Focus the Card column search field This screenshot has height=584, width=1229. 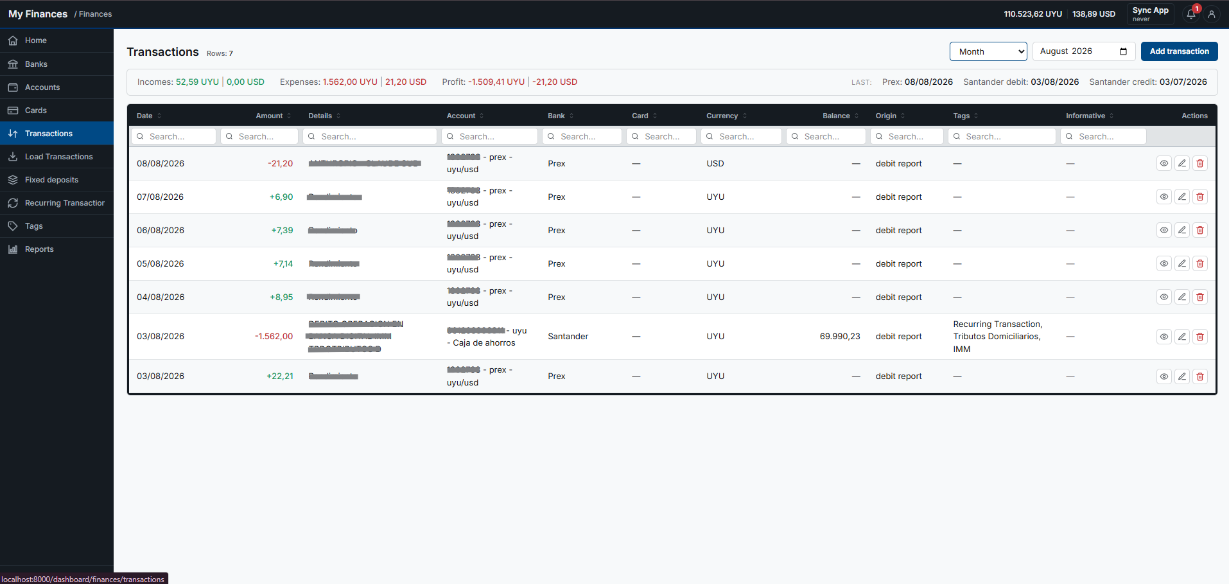click(661, 136)
